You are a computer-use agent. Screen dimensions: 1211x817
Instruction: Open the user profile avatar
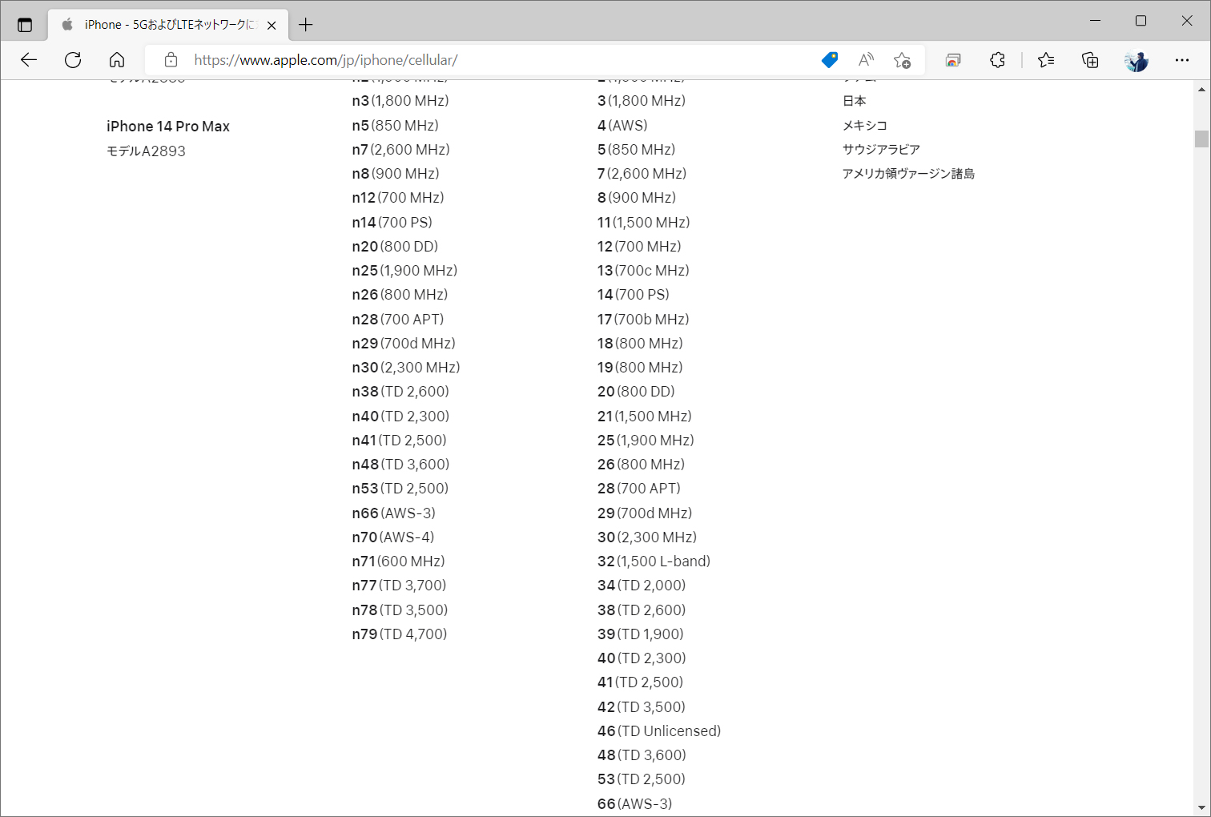point(1137,60)
